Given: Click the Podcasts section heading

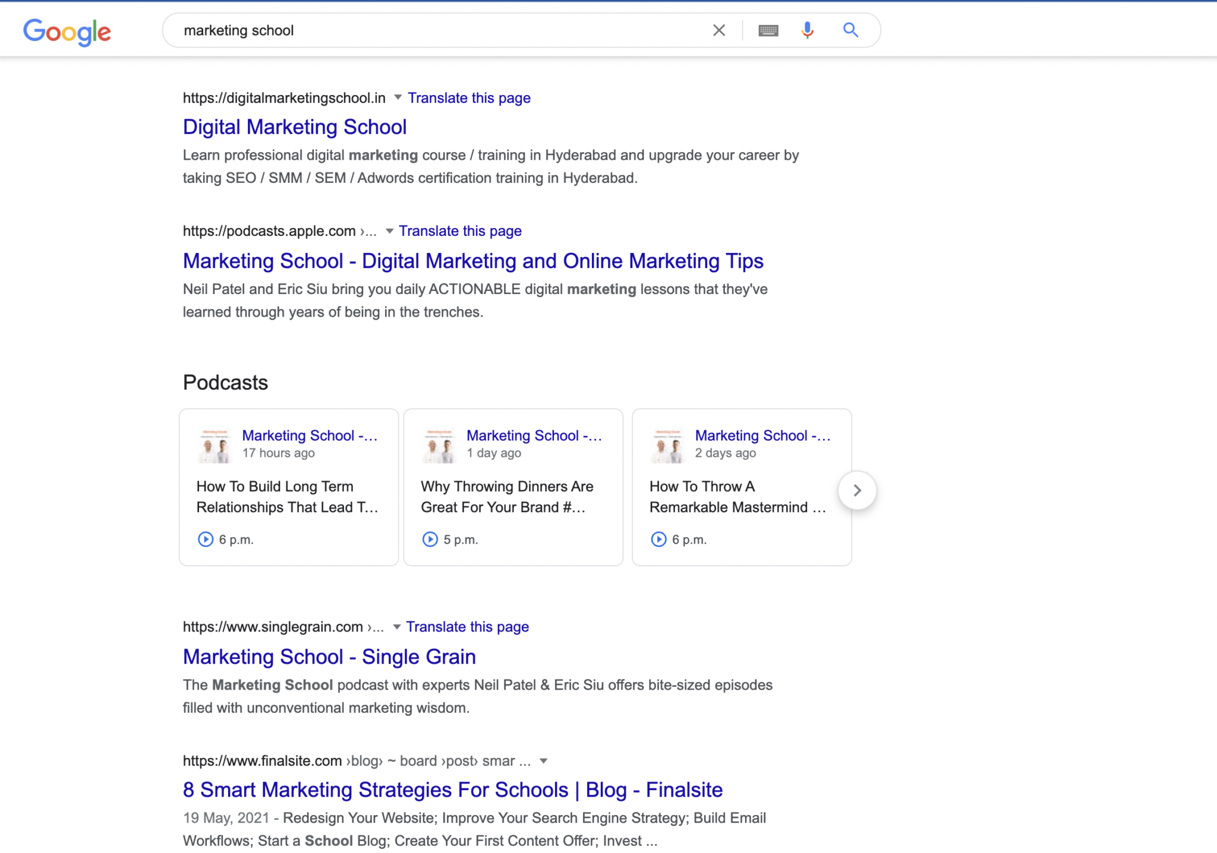Looking at the screenshot, I should point(225,383).
